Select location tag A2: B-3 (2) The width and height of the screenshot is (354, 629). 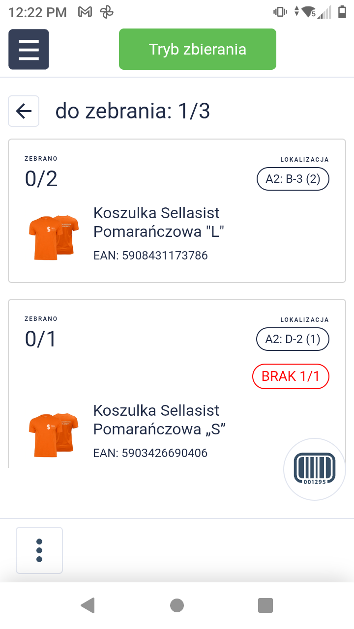293,179
